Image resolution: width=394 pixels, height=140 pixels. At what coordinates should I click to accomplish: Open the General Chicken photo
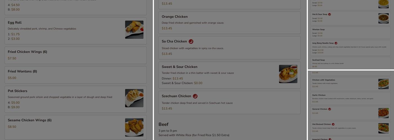coord(383,113)
